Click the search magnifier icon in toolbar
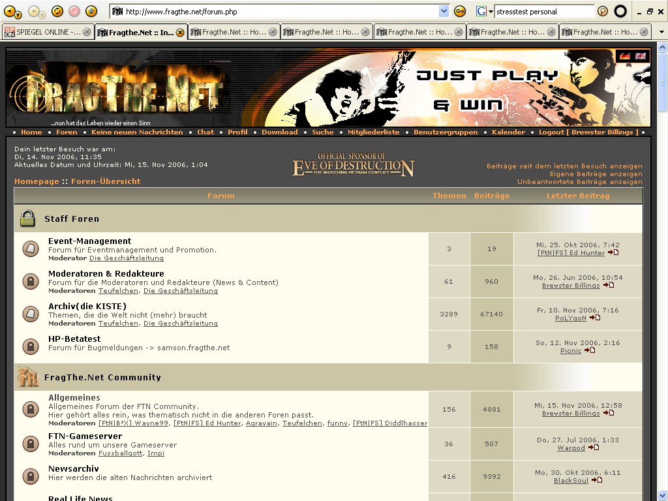Image resolution: width=668 pixels, height=501 pixels. coord(603,11)
